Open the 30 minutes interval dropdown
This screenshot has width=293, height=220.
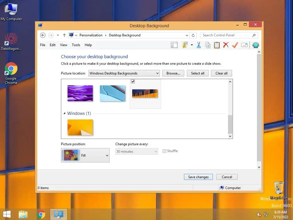click(x=136, y=151)
